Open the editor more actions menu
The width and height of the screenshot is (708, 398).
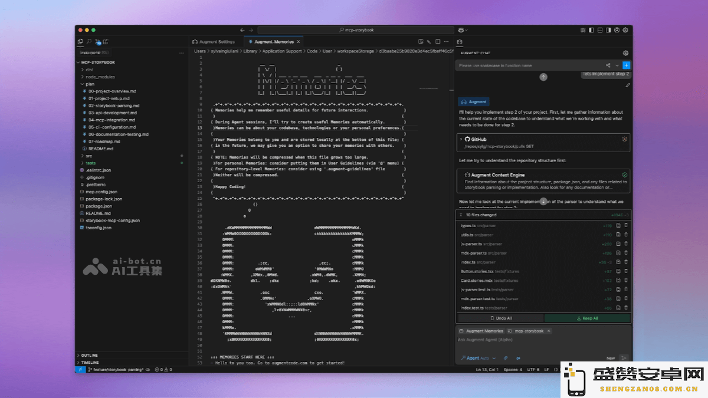(447, 42)
